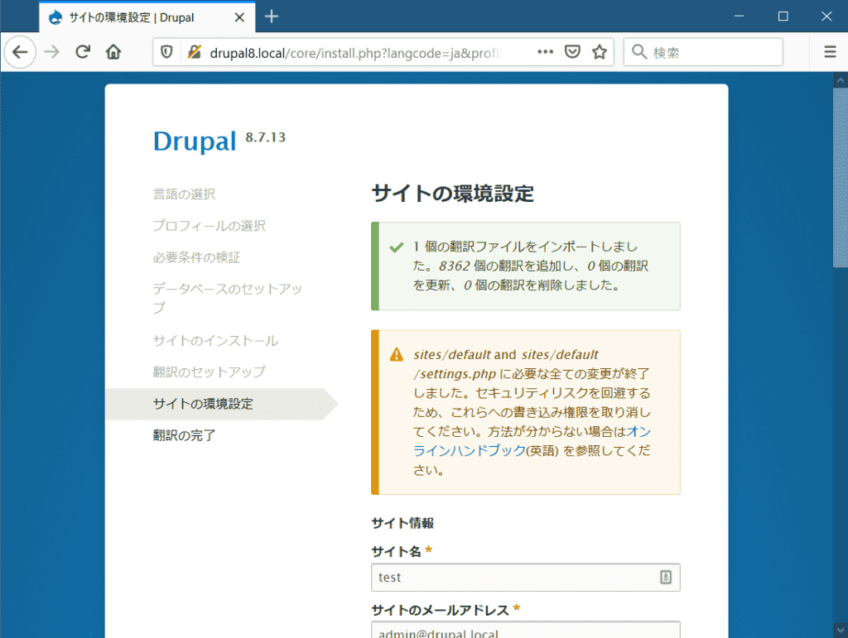Select 必要条件の検証 step
Viewport: 848px width, 638px height.
click(x=197, y=257)
